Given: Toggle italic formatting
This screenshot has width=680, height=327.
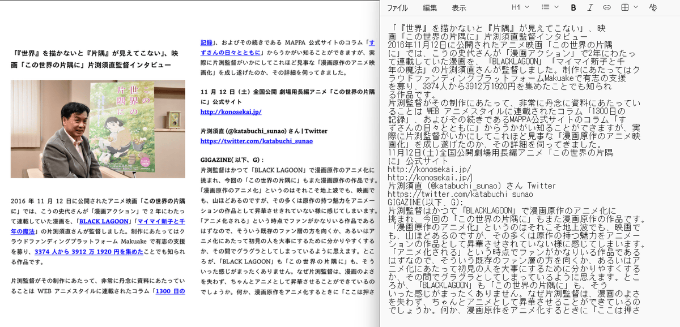Looking at the screenshot, I should 590,7.
